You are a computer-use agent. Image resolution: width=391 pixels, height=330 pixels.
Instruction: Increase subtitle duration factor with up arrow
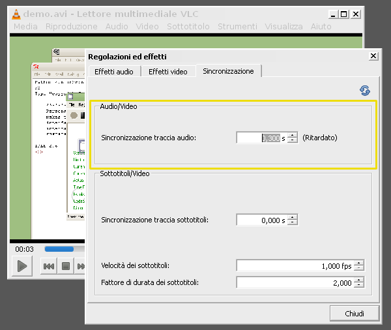358,280
